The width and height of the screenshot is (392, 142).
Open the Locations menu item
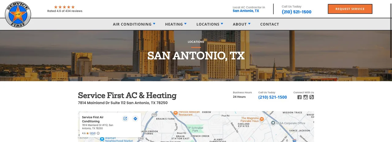click(208, 24)
